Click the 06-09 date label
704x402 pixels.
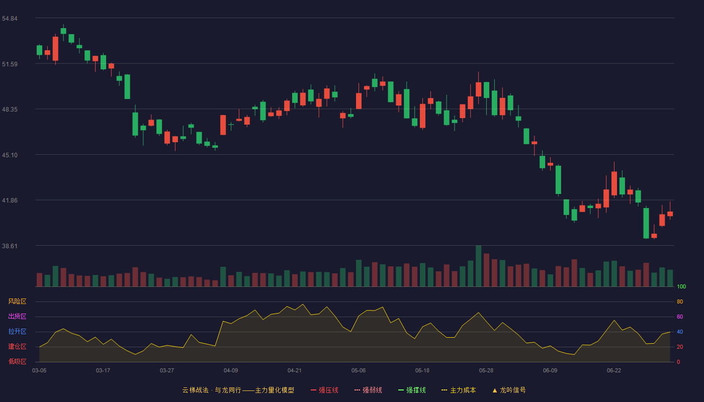(x=550, y=370)
